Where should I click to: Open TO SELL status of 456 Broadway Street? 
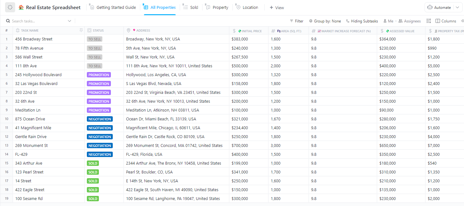point(94,39)
